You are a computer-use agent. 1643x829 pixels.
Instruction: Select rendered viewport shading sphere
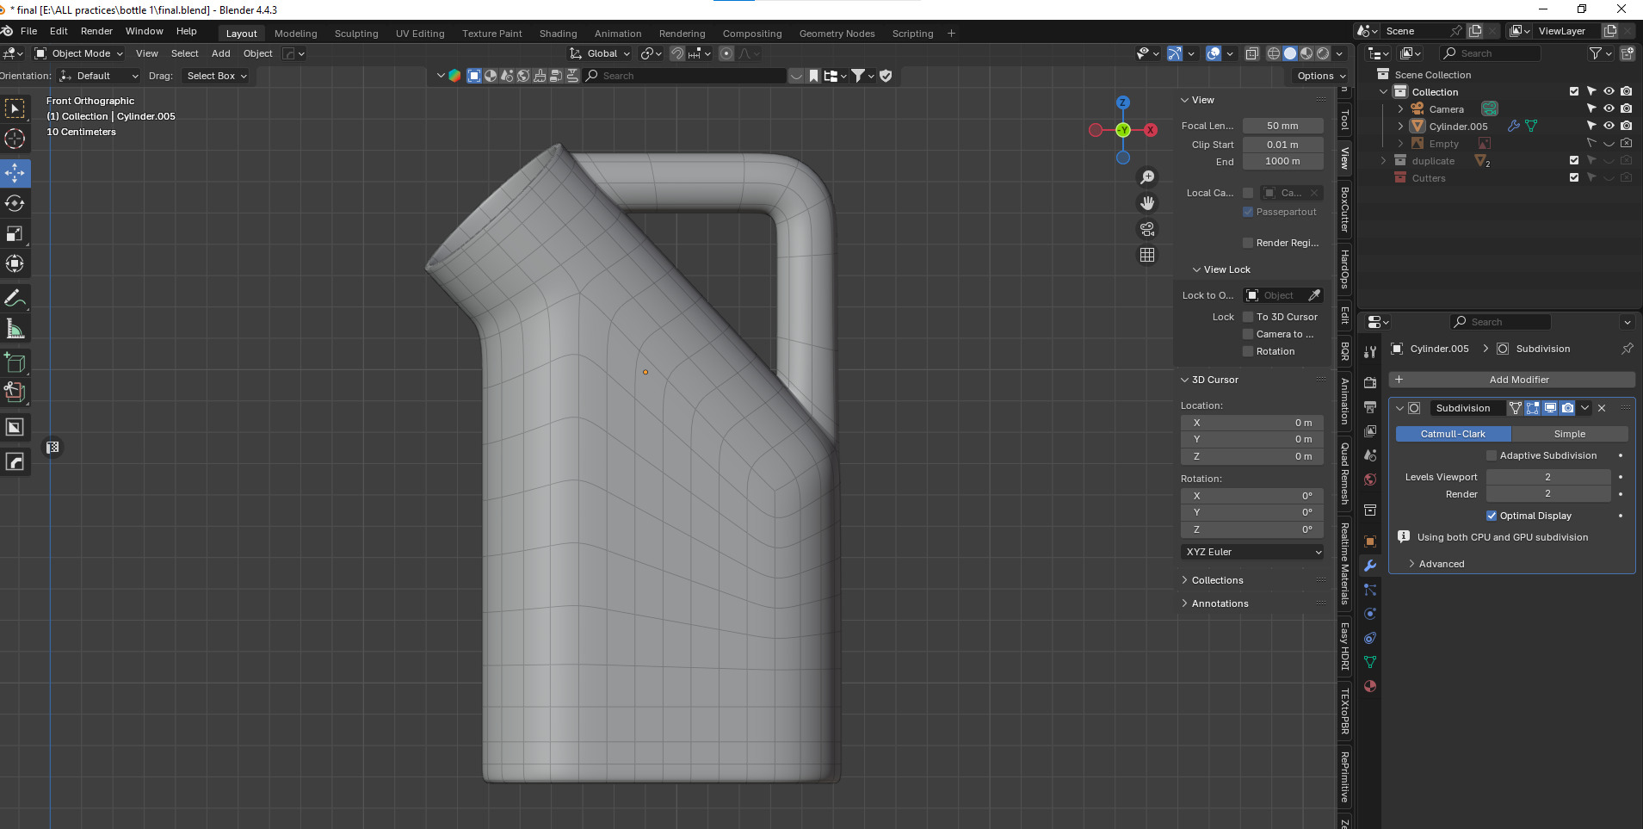click(1323, 53)
